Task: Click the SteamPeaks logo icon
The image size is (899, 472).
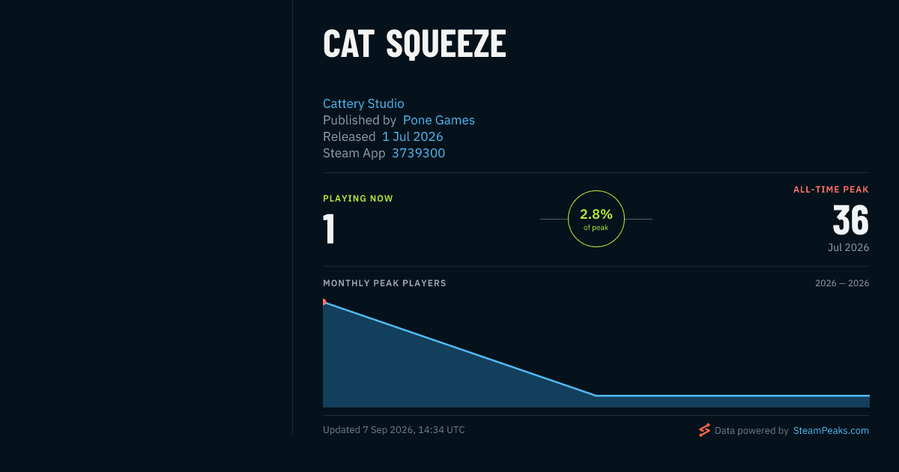Action: coord(704,430)
